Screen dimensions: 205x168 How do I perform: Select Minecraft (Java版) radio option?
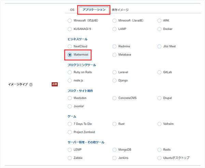[x=114, y=20]
